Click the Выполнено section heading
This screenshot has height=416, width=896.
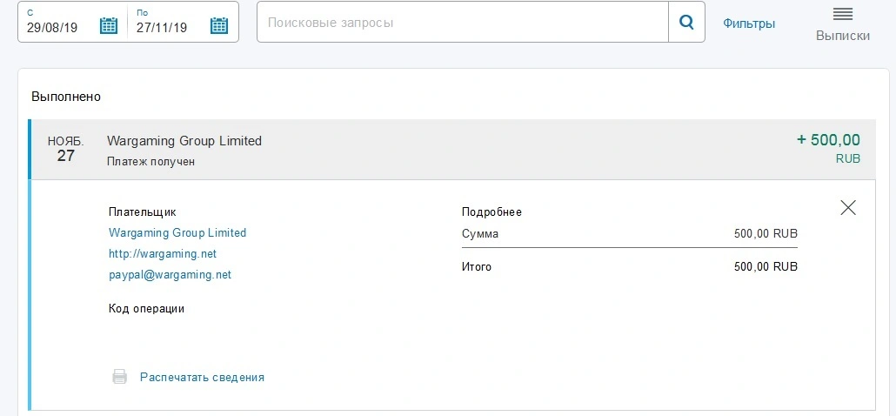point(66,97)
